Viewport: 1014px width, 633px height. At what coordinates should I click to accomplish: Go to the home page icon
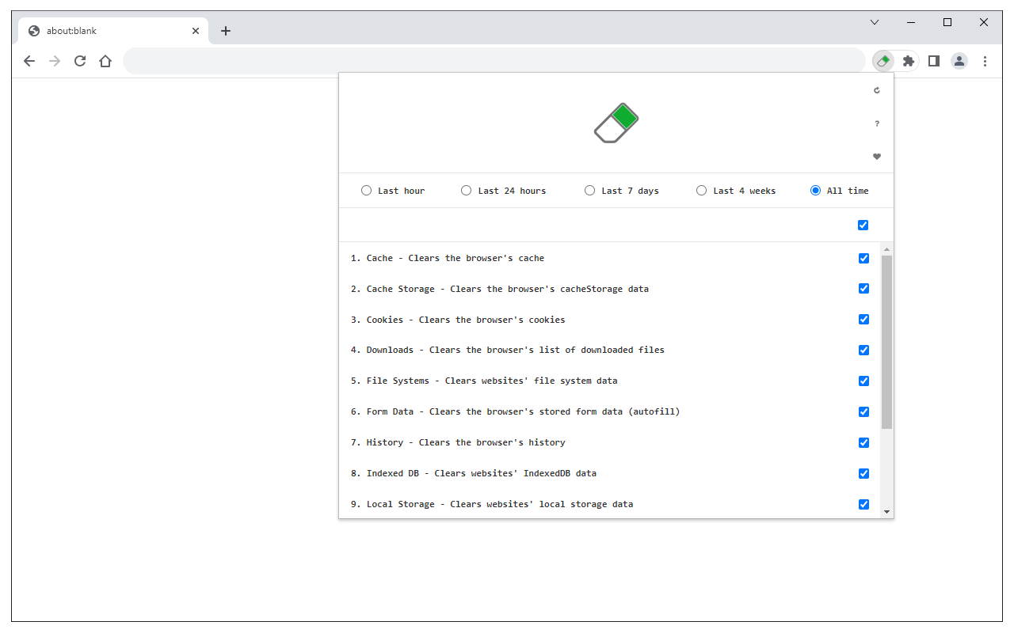[105, 61]
